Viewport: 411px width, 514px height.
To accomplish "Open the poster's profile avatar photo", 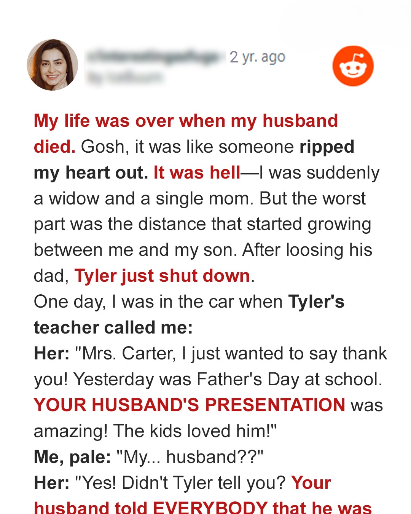I will (x=53, y=65).
